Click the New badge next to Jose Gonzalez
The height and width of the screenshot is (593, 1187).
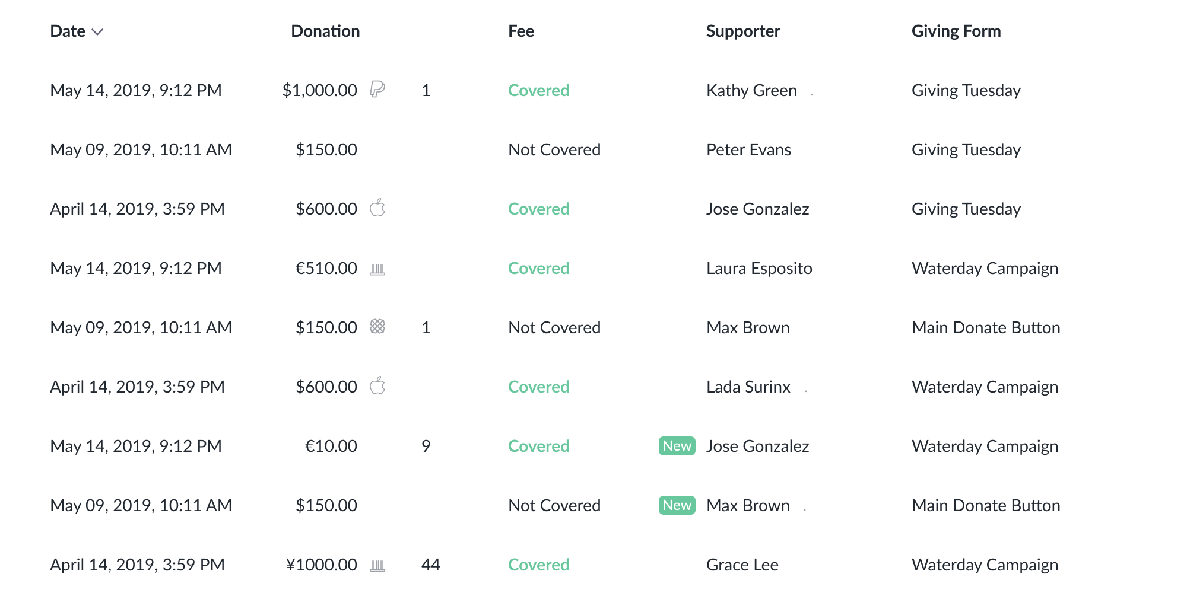[677, 446]
